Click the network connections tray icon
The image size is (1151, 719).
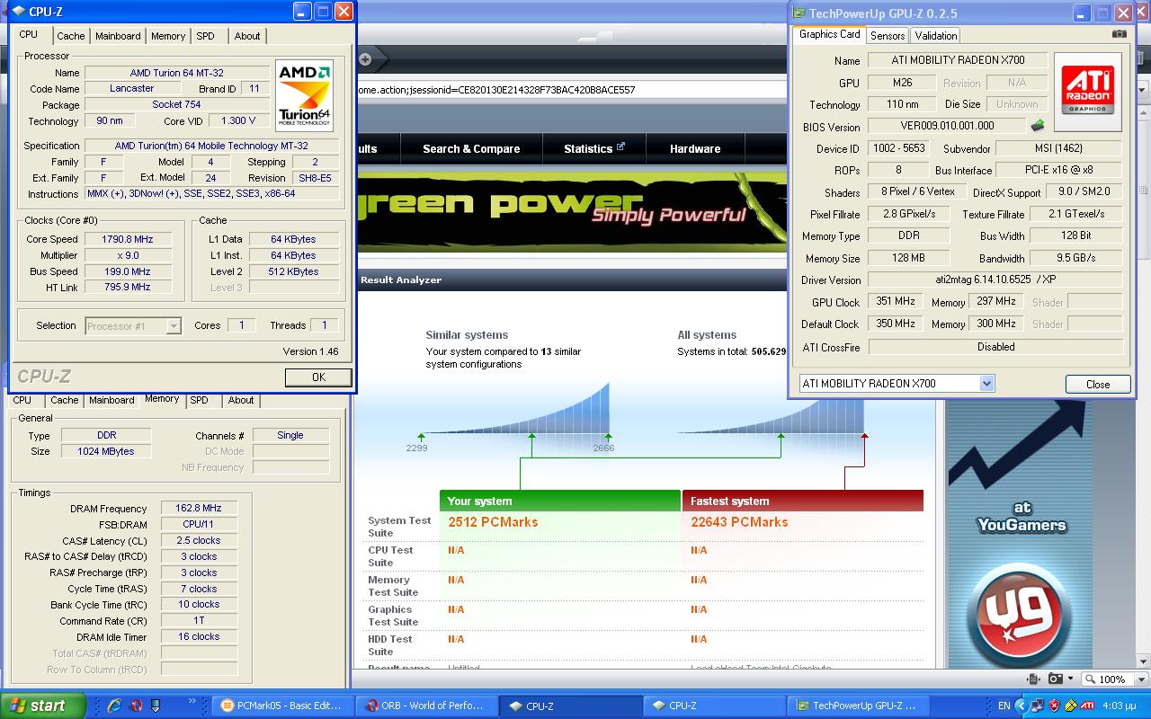1037,706
